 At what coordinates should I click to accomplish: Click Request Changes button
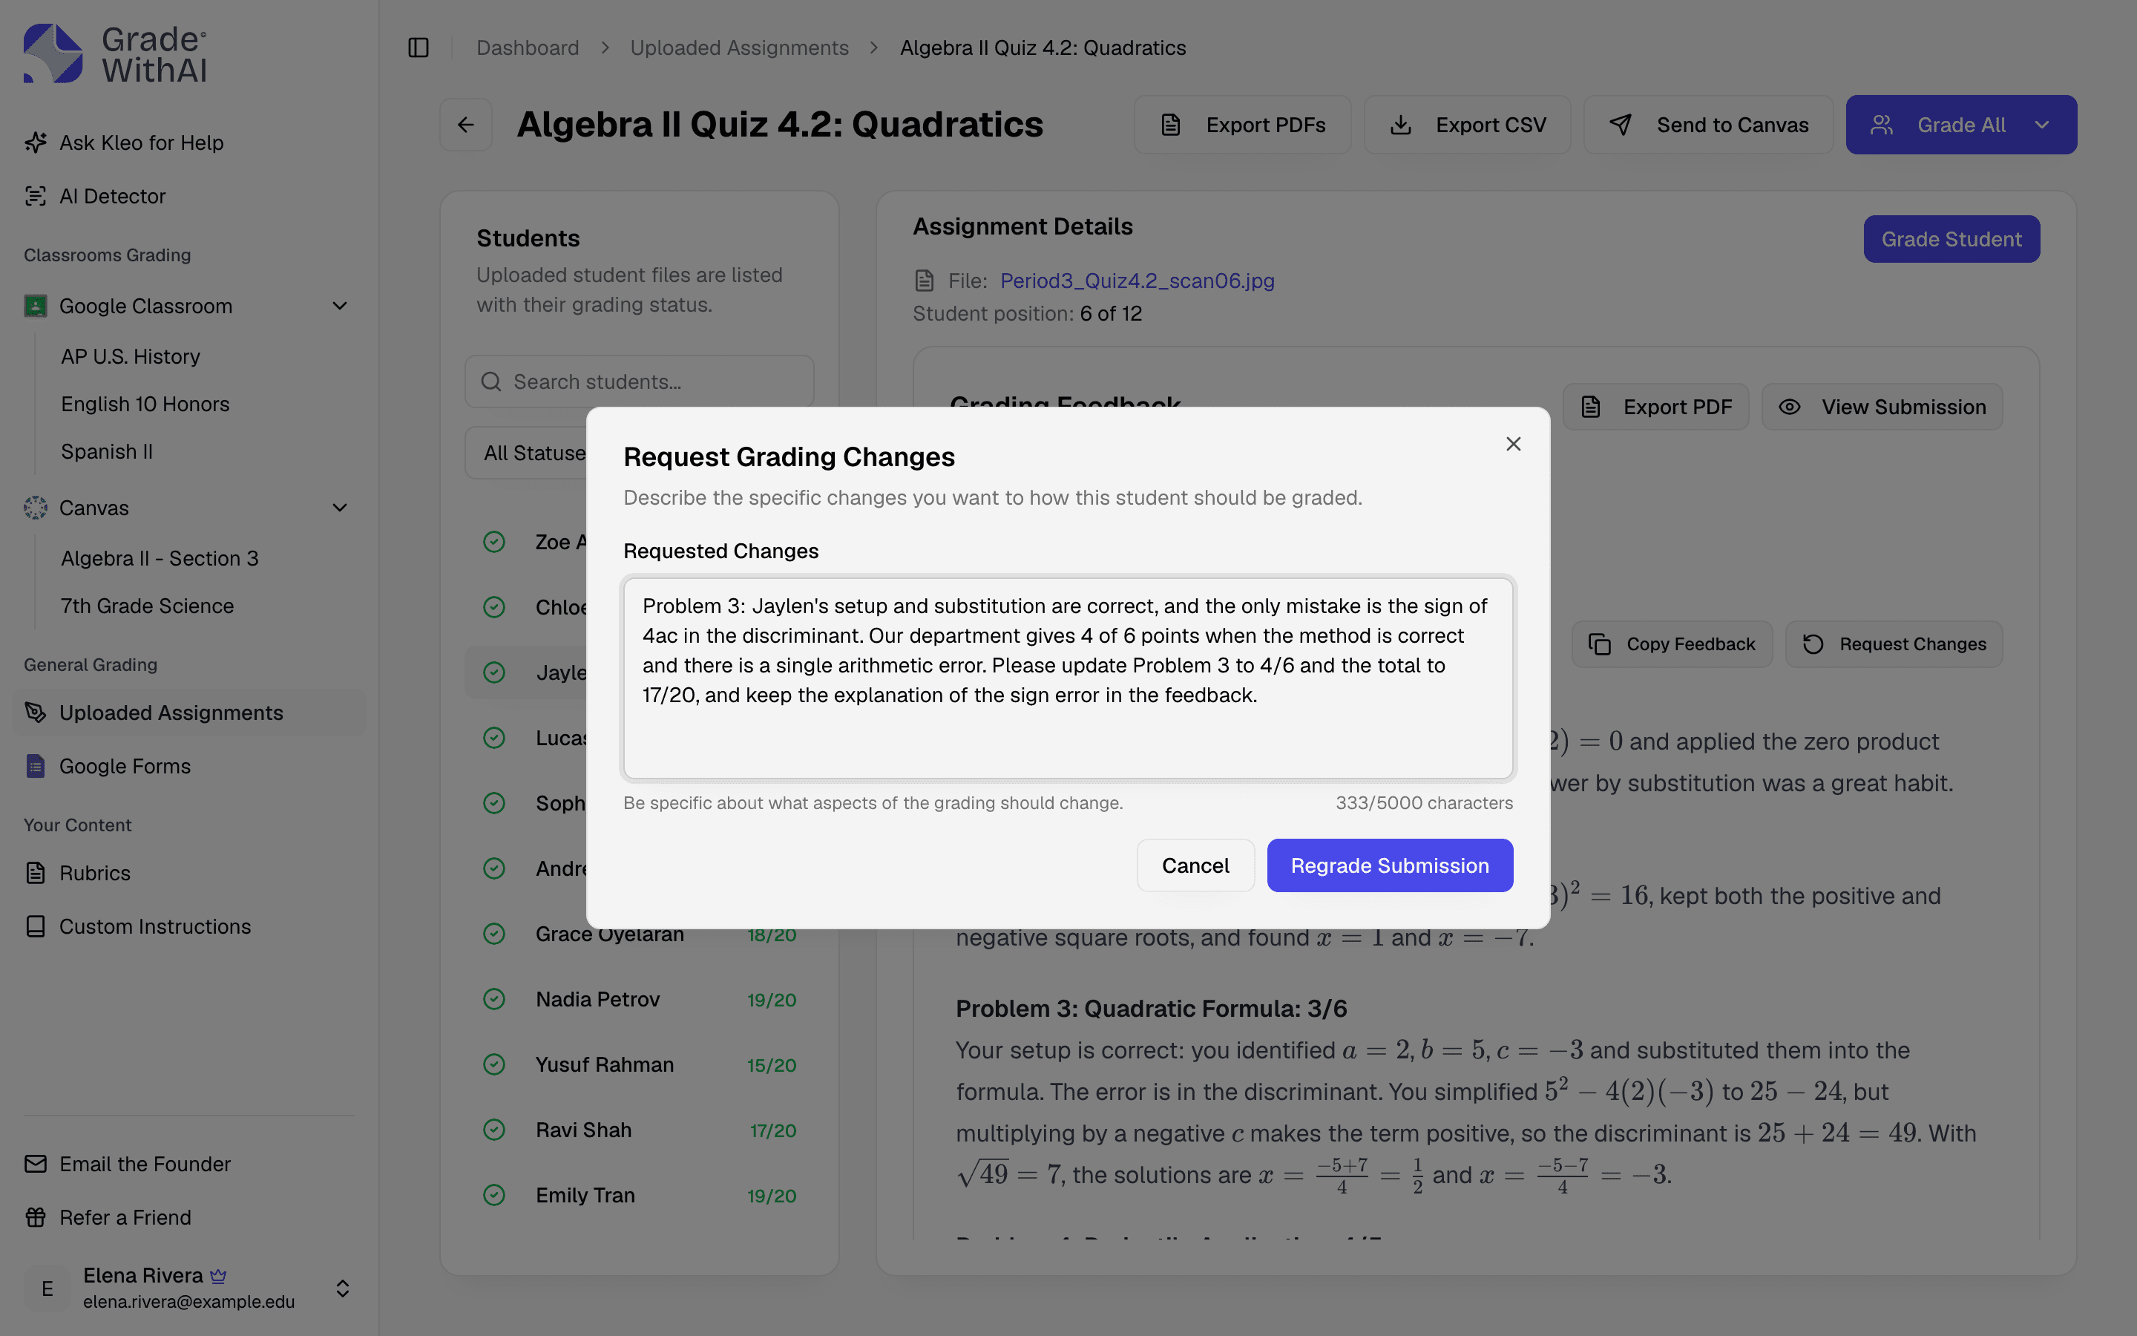pyautogui.click(x=1894, y=644)
